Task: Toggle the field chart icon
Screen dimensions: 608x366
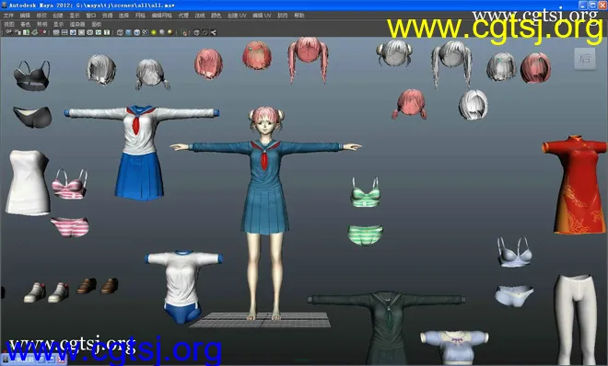Action: (90, 32)
